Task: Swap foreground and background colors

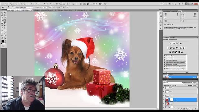Action: 5,40
